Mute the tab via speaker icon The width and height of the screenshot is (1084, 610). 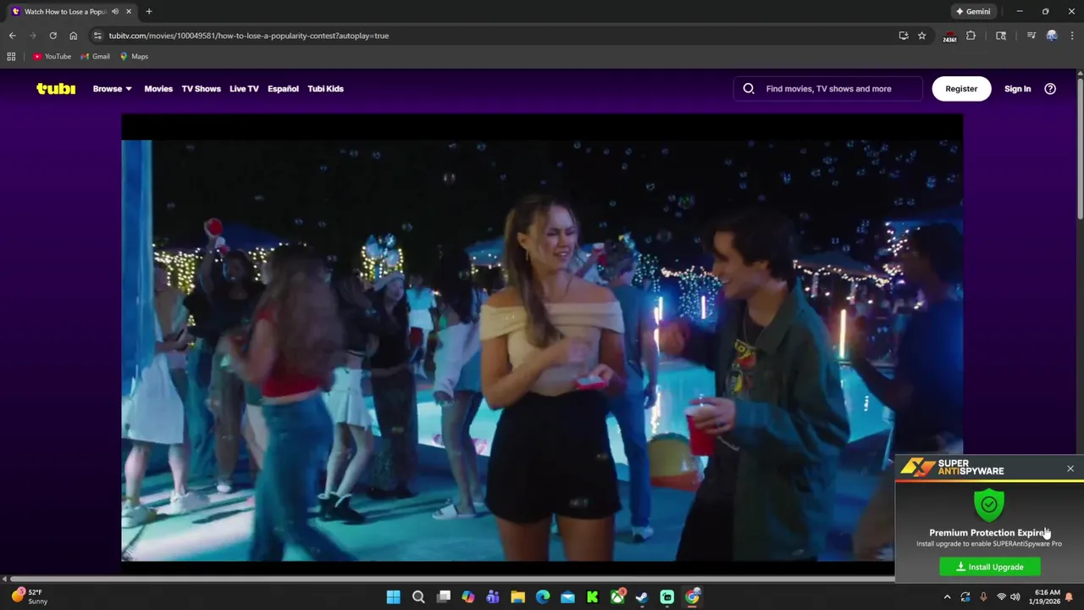(x=115, y=12)
